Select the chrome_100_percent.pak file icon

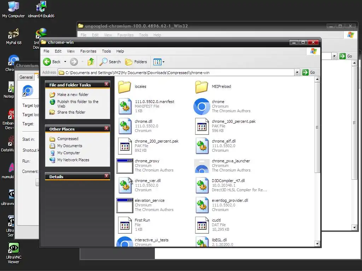click(x=202, y=126)
